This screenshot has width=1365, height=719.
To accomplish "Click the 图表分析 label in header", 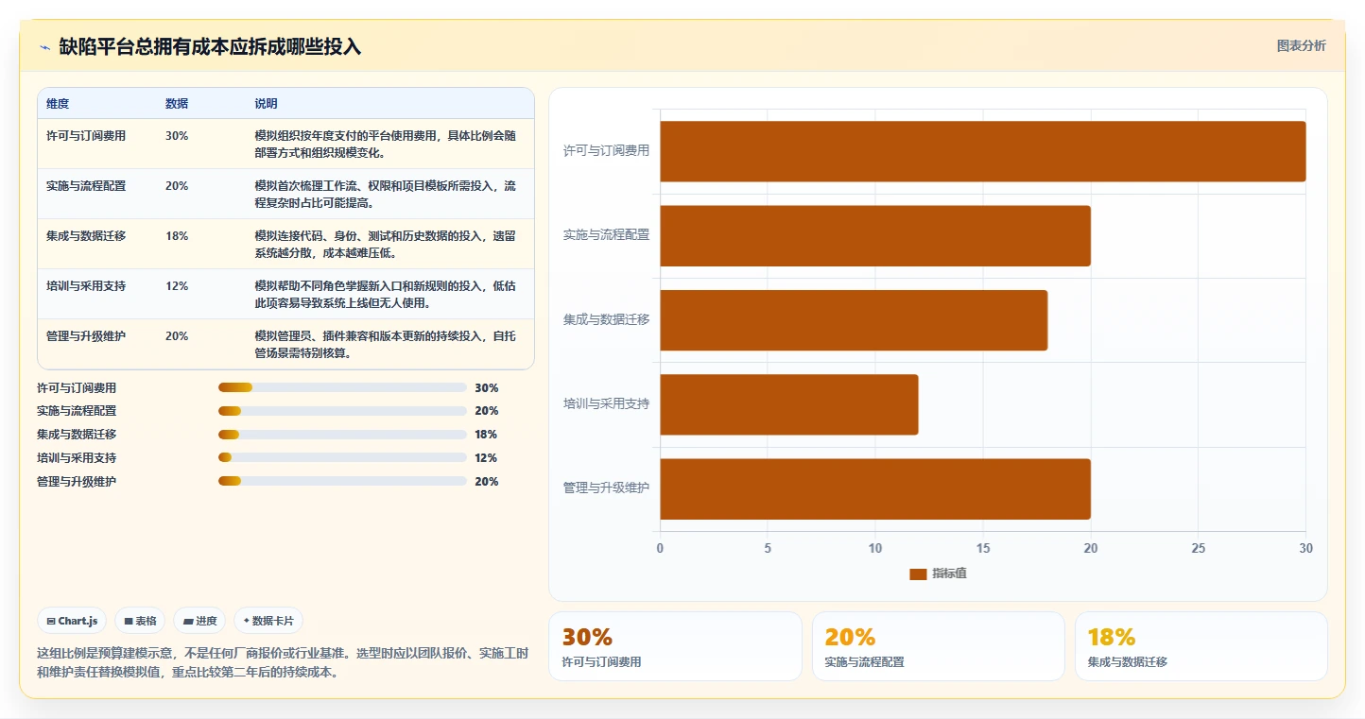I will [1301, 45].
